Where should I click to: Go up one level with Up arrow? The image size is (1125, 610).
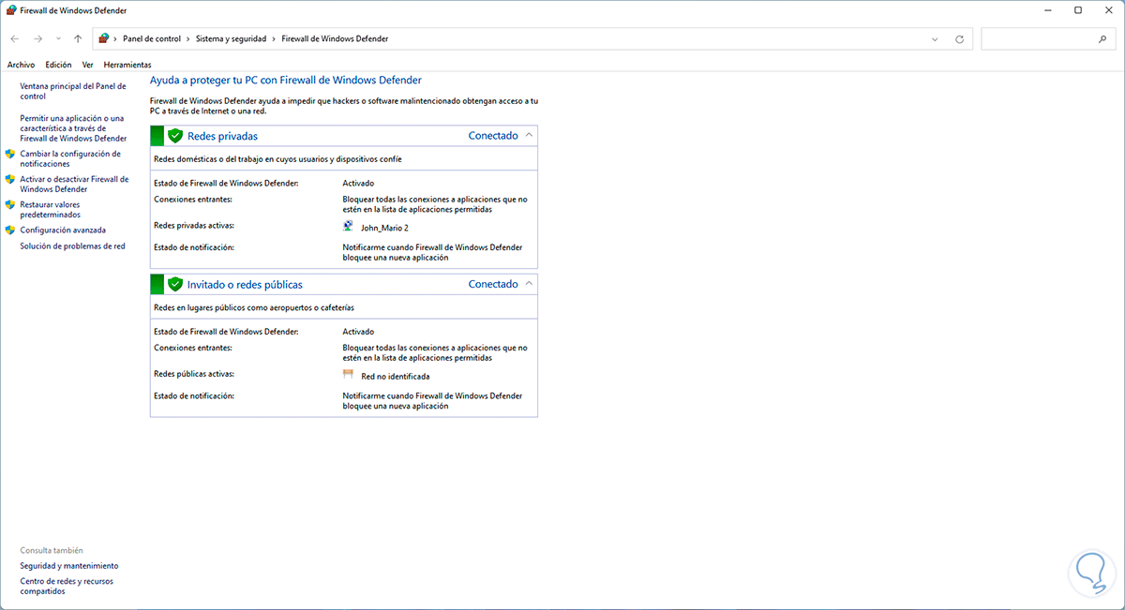tap(78, 39)
